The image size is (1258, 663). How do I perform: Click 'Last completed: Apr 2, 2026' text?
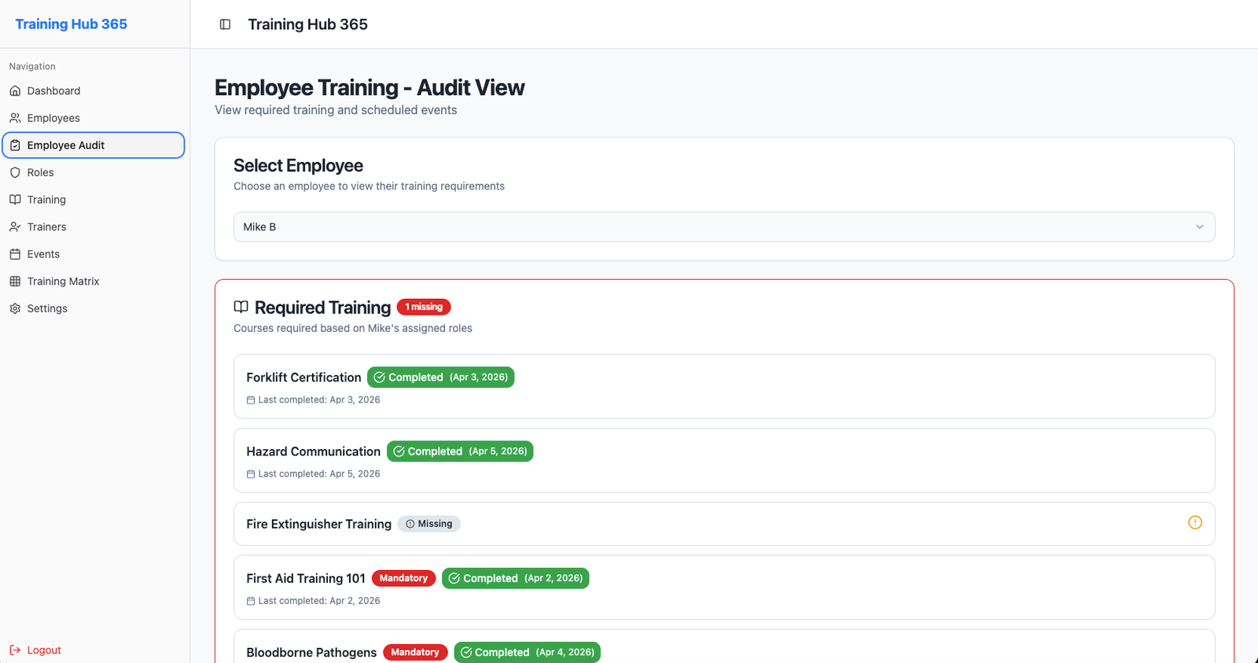[319, 601]
